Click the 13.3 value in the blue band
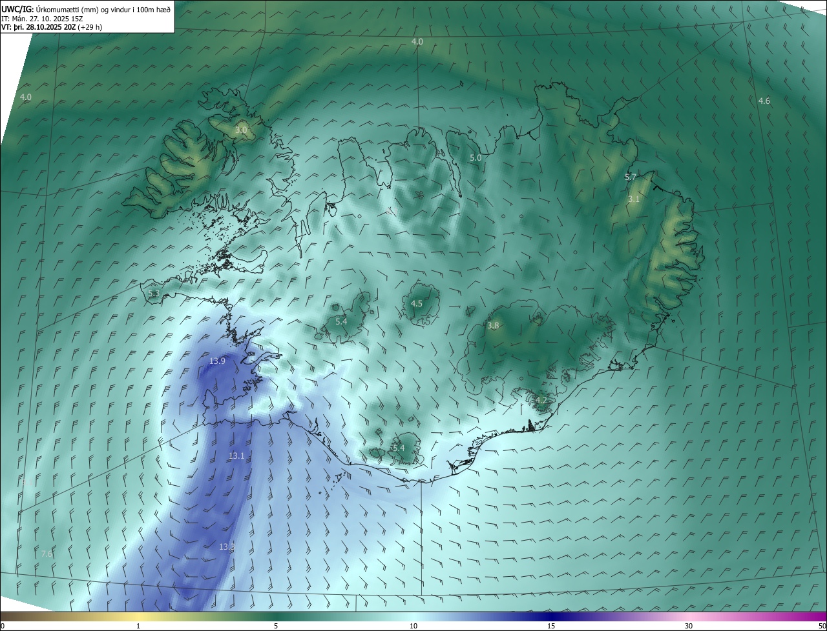Image resolution: width=827 pixels, height=631 pixels. point(226,546)
